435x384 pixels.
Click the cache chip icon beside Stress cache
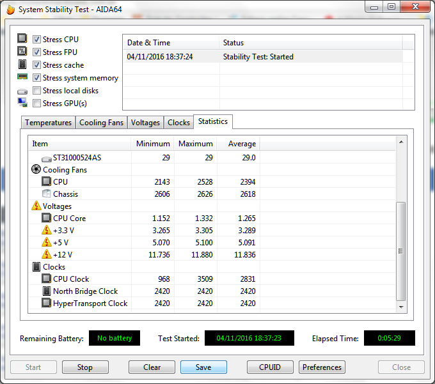point(22,65)
